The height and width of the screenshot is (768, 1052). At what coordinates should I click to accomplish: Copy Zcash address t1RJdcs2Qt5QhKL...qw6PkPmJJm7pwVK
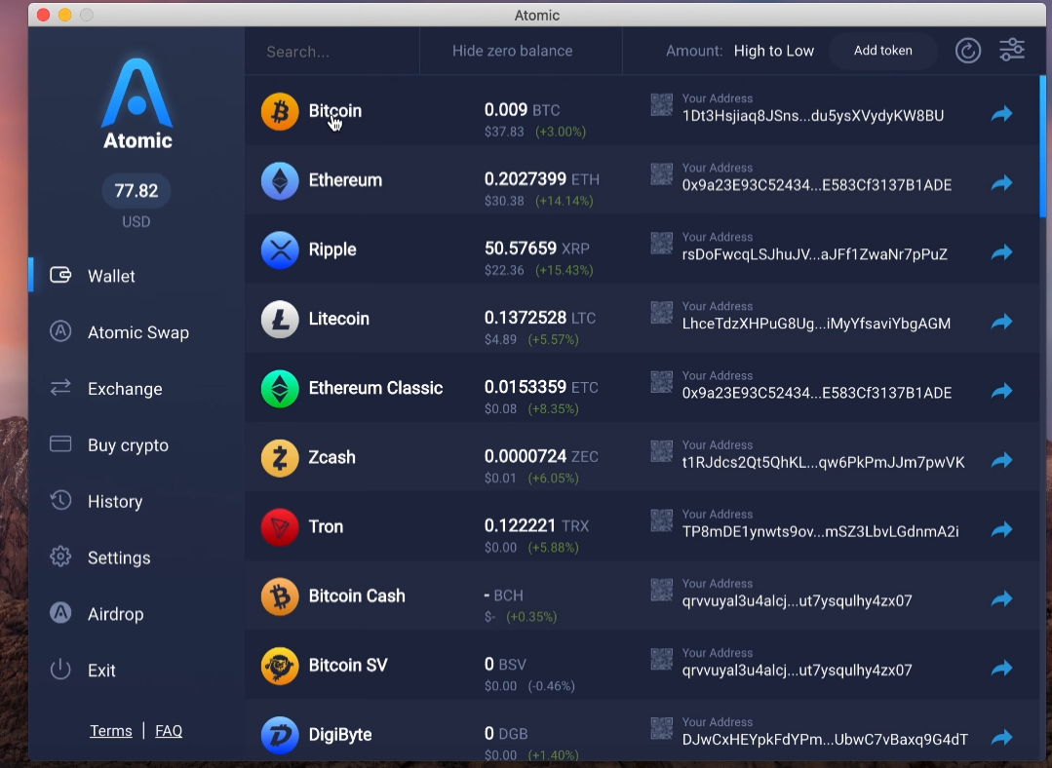(x=823, y=463)
